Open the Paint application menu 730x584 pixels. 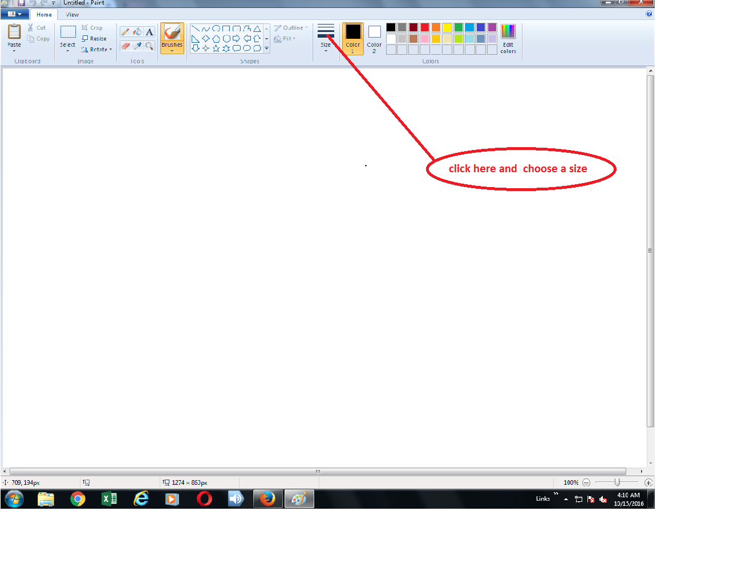[15, 14]
